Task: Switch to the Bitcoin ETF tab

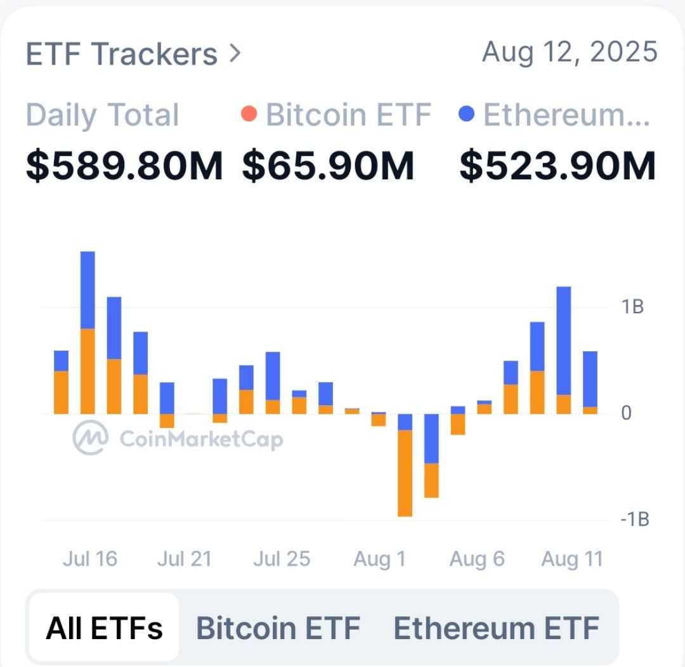Action: point(278,628)
